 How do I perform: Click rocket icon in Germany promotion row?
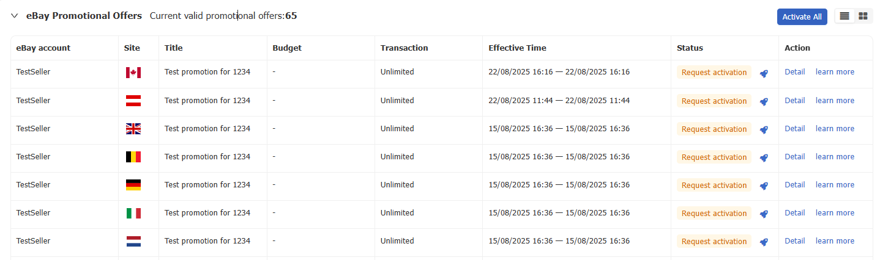764,186
